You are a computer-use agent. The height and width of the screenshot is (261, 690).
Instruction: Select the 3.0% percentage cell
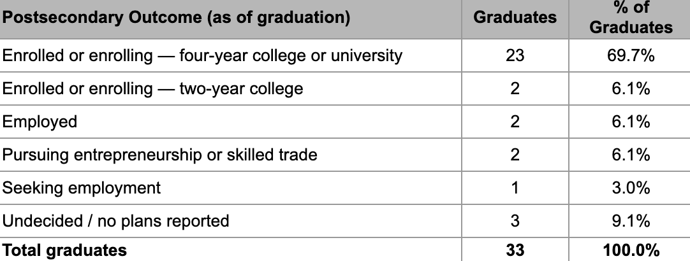(629, 188)
